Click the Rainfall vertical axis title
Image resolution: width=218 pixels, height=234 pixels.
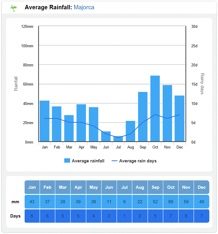pos(16,84)
